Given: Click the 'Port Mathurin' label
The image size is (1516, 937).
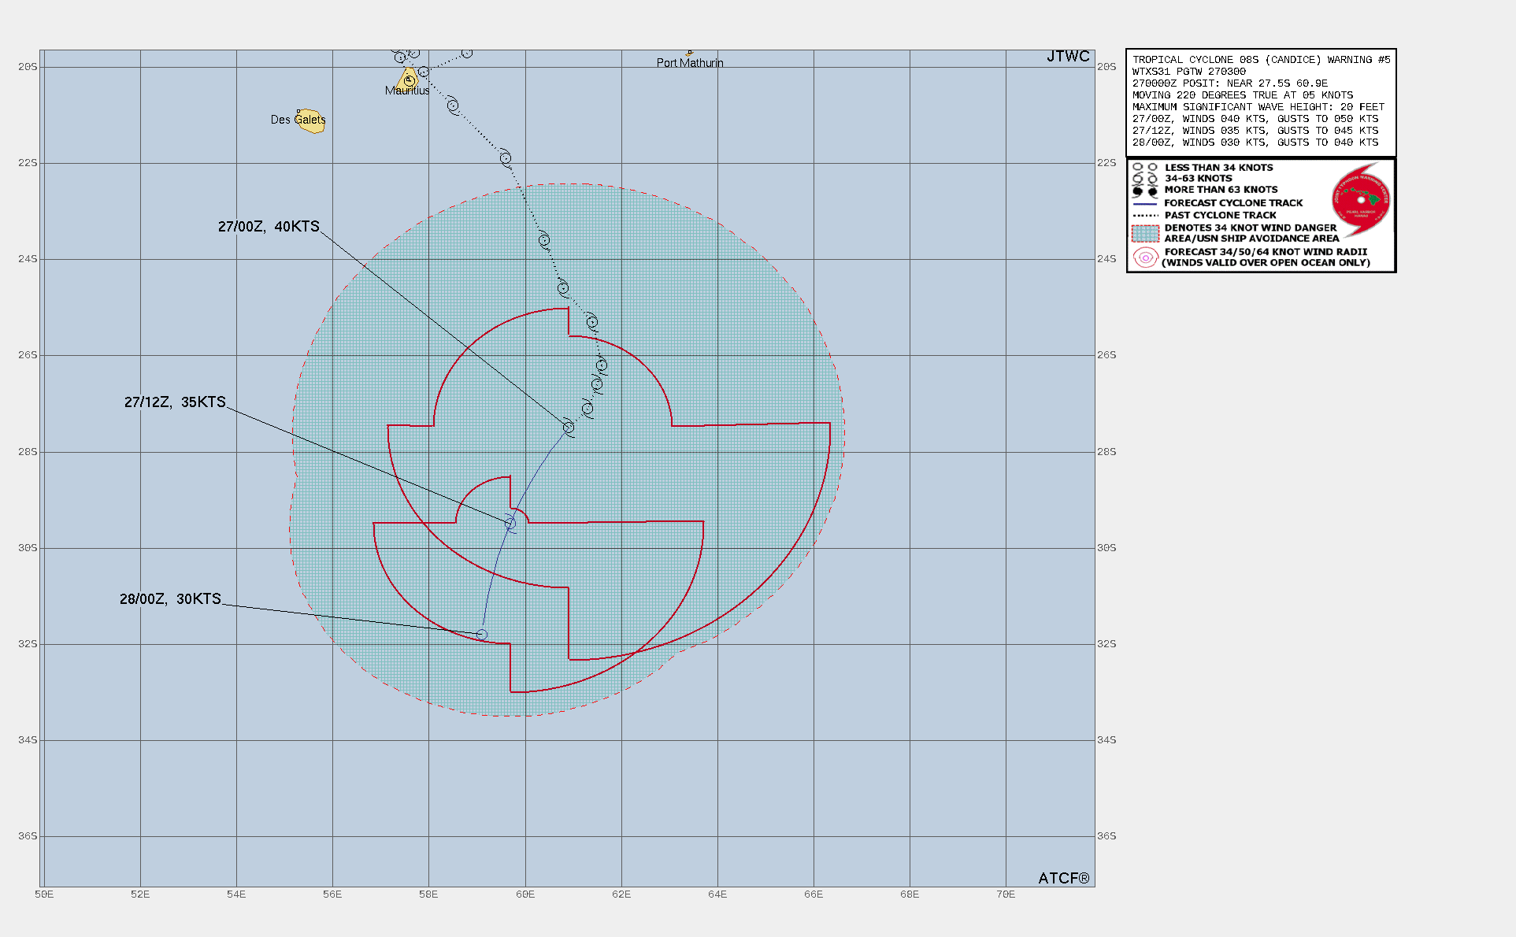Looking at the screenshot, I should tap(690, 63).
